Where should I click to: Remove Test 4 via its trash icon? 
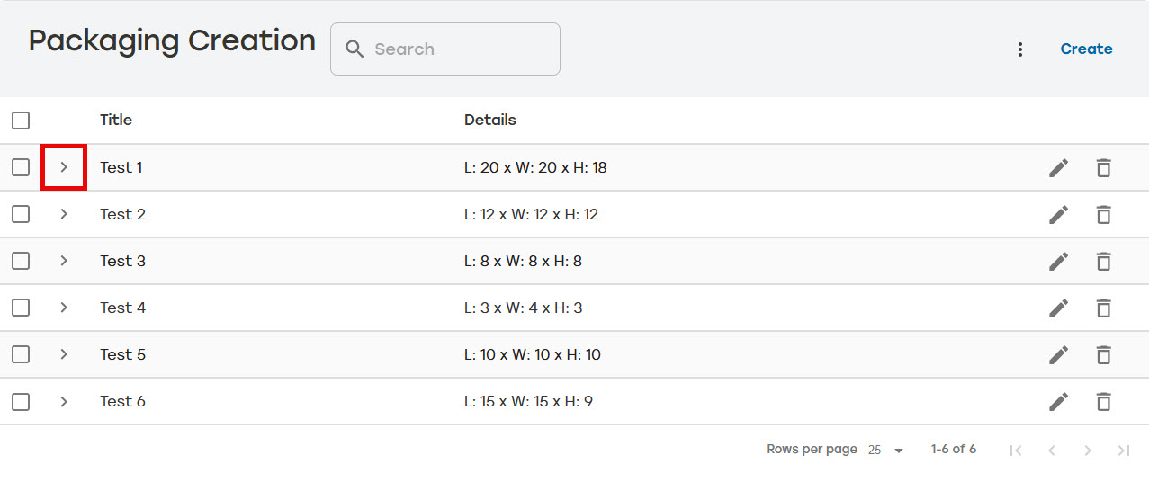(x=1103, y=308)
